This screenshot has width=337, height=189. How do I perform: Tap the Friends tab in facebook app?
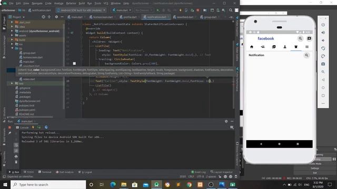click(263, 47)
